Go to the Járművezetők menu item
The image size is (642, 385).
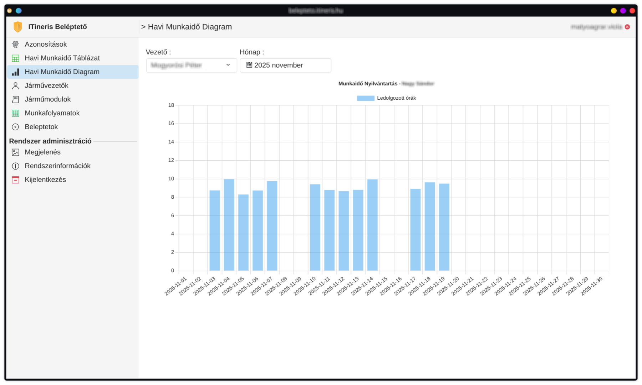pos(46,86)
